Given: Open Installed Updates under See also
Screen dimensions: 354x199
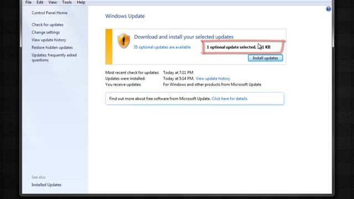Looking at the screenshot, I should (x=46, y=185).
